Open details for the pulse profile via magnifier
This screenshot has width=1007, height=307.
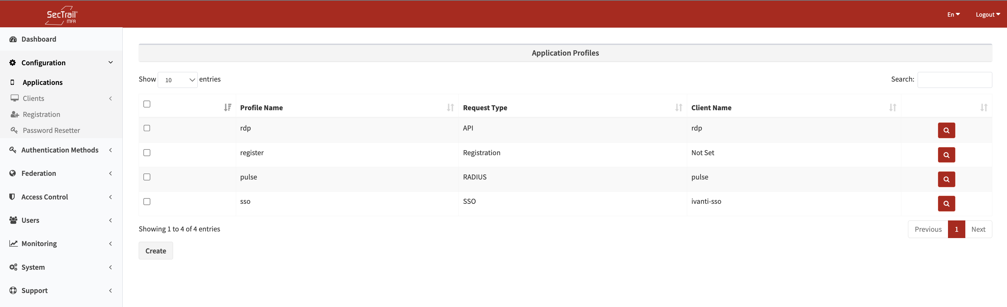[946, 179]
